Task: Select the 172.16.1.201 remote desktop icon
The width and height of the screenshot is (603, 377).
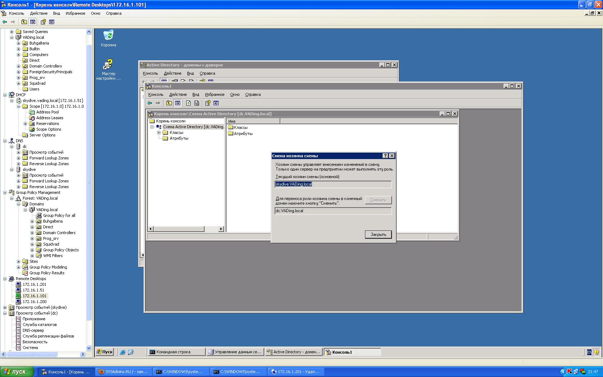Action: point(18,284)
